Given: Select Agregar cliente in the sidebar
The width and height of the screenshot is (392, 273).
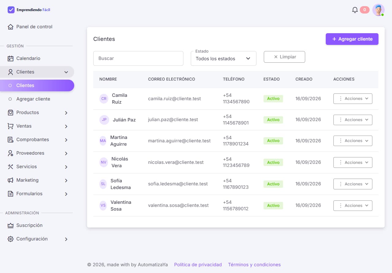Looking at the screenshot, I should [x=37, y=99].
